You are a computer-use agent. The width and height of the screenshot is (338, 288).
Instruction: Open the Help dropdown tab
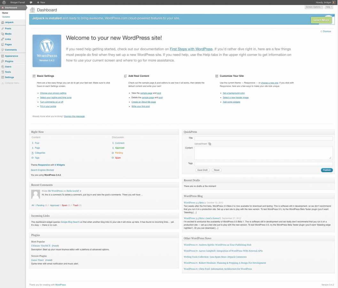329,7
